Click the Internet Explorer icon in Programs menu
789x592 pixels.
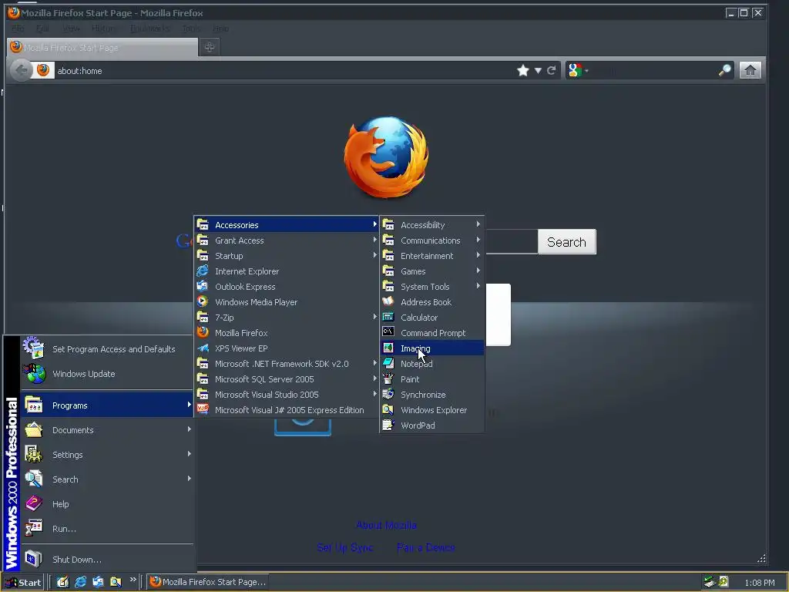203,271
